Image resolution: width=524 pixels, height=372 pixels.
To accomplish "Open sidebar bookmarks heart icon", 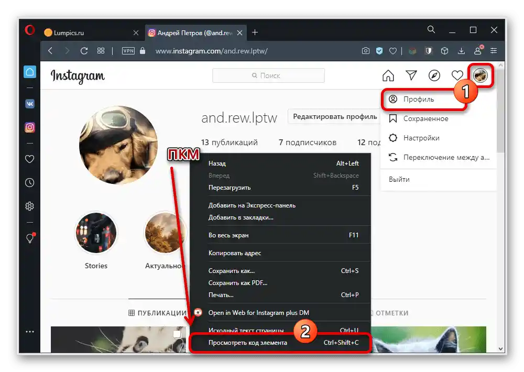I will coord(30,159).
